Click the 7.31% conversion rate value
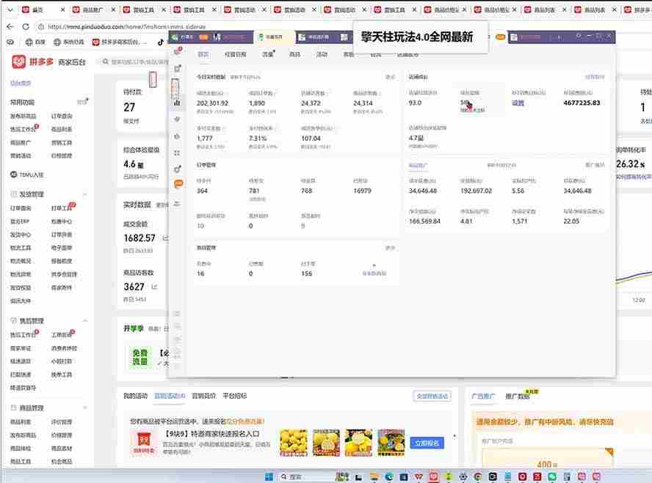 258,139
